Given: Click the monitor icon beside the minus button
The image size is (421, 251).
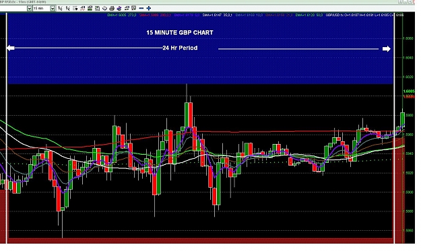Looking at the screenshot, I should (x=133, y=8).
